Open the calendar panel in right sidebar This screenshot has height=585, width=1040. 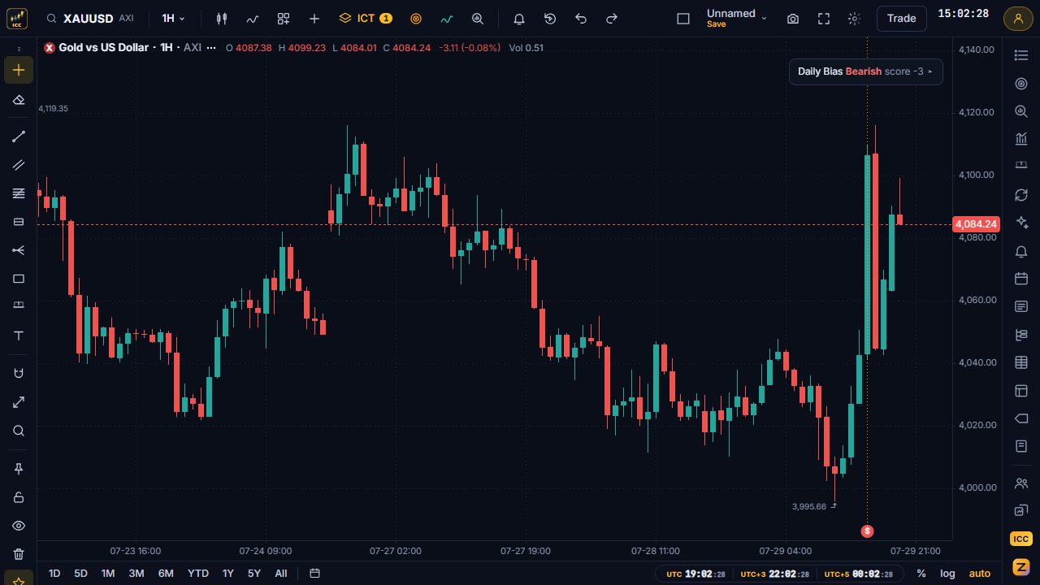(1021, 279)
